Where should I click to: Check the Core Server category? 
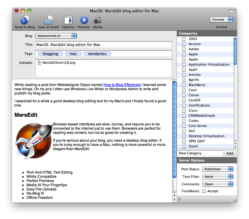[x=184, y=126]
